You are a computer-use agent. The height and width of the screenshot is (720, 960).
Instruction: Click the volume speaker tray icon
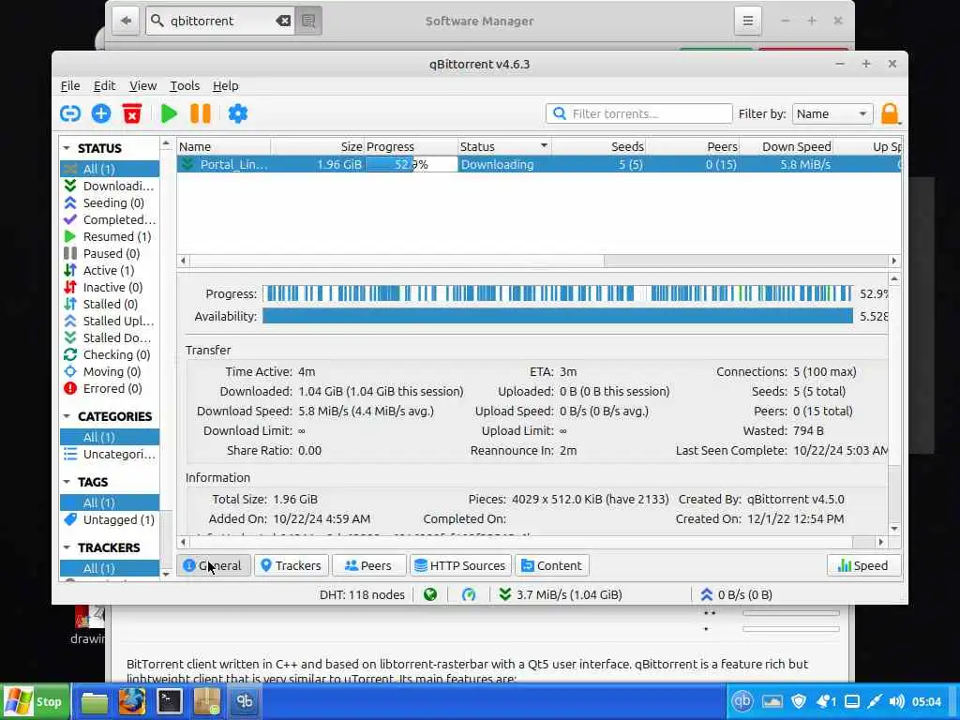pyautogui.click(x=896, y=701)
